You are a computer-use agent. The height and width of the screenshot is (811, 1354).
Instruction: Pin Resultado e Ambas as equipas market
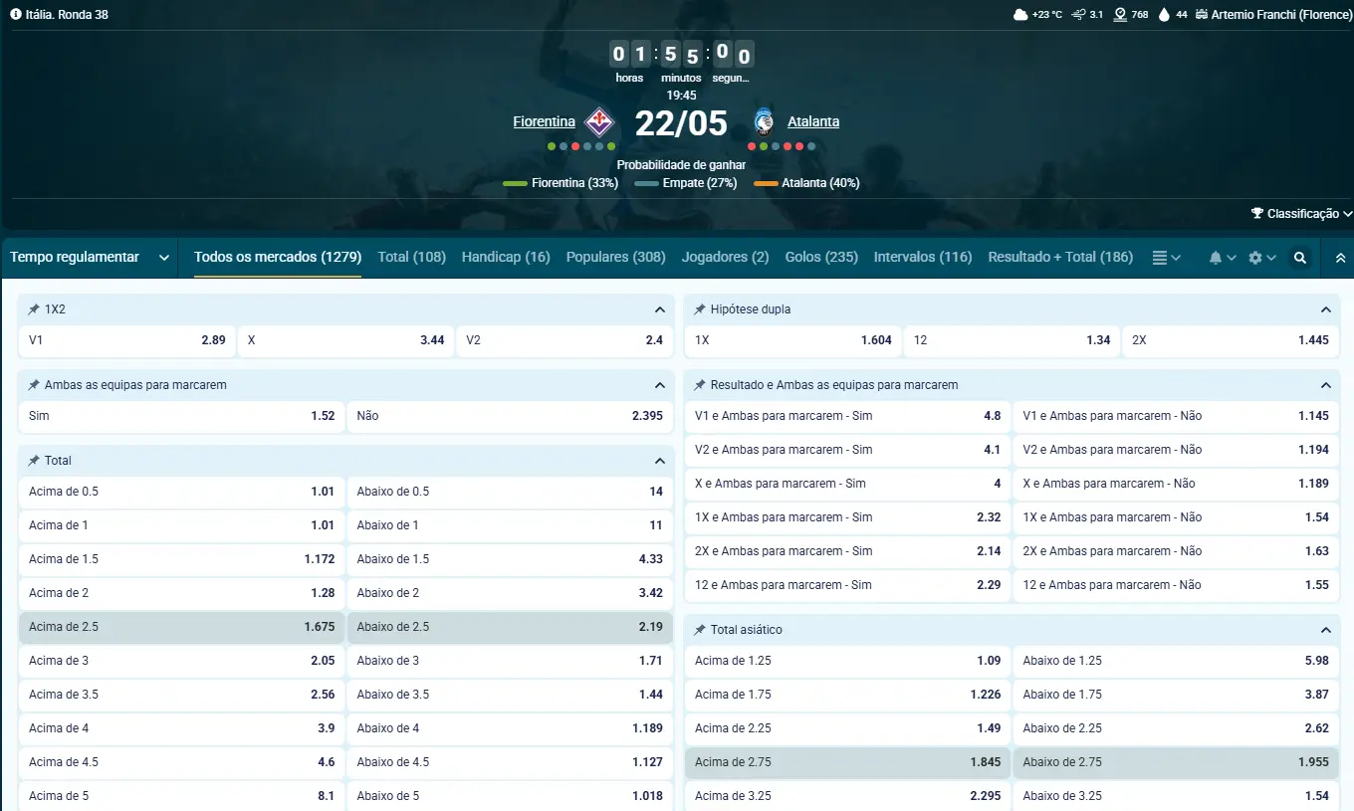(x=700, y=385)
